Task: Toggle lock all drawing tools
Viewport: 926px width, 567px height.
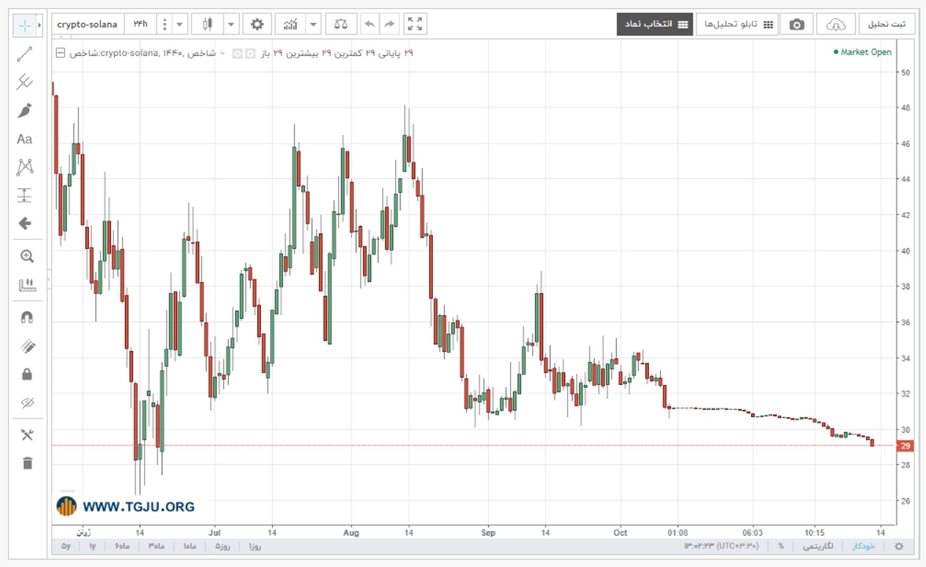Action: click(x=27, y=374)
